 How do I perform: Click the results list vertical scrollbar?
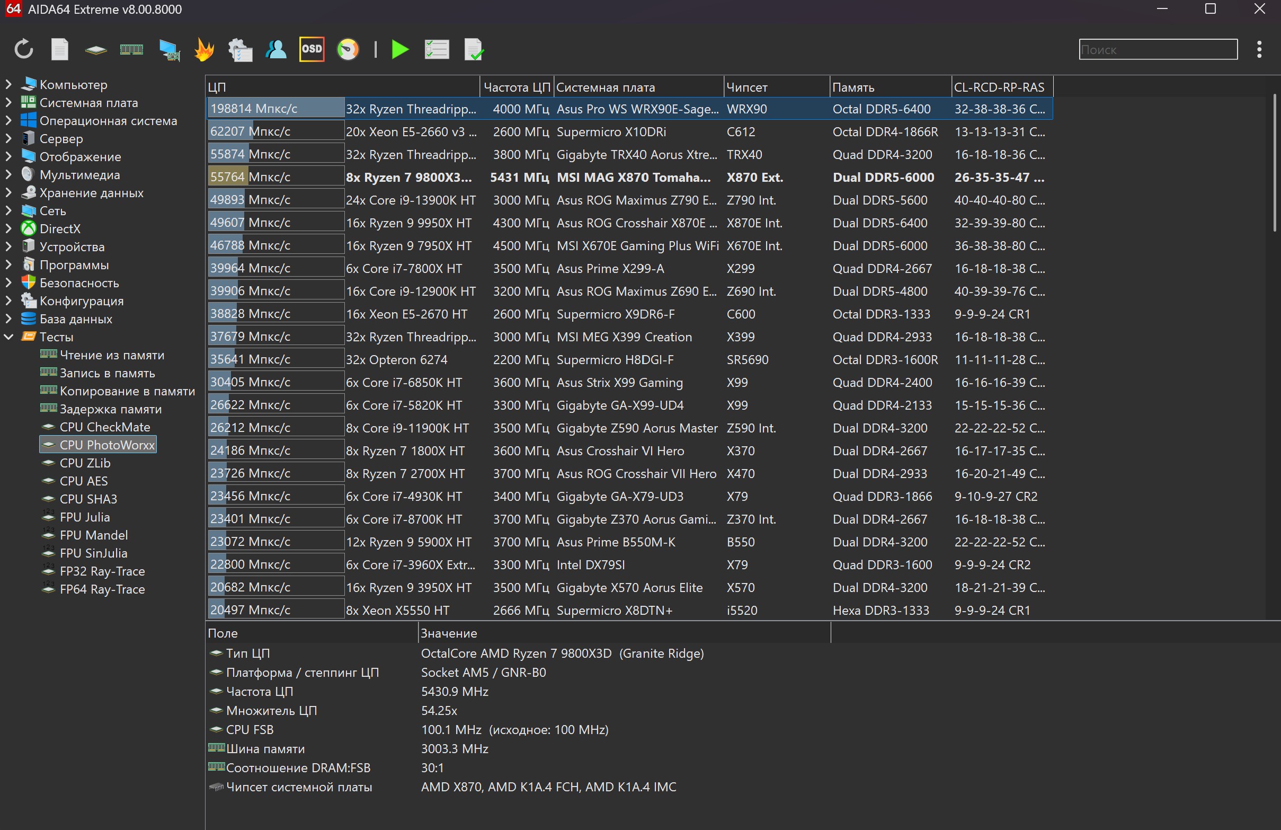pos(1274,162)
